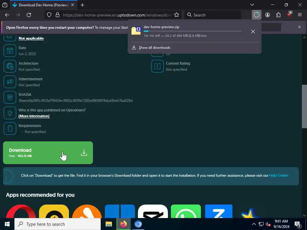
Task: Go back to the previous page
Action: [7, 15]
